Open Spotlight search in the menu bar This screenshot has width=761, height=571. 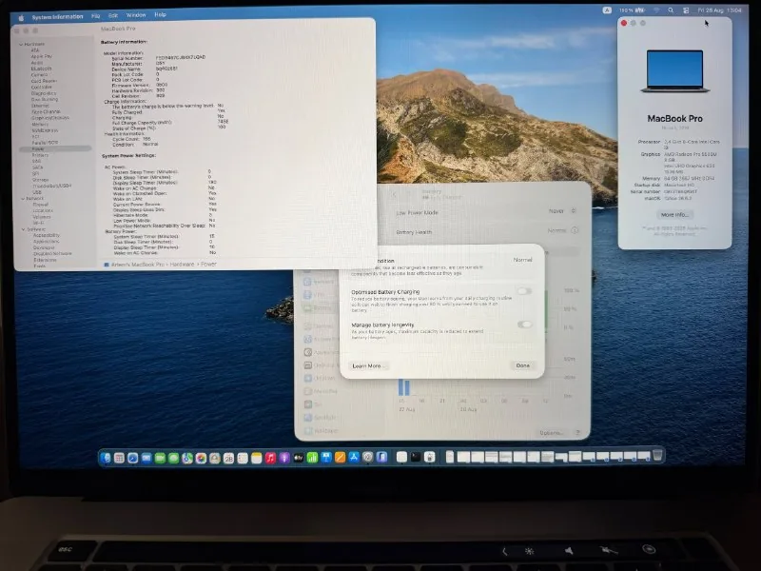click(x=671, y=10)
